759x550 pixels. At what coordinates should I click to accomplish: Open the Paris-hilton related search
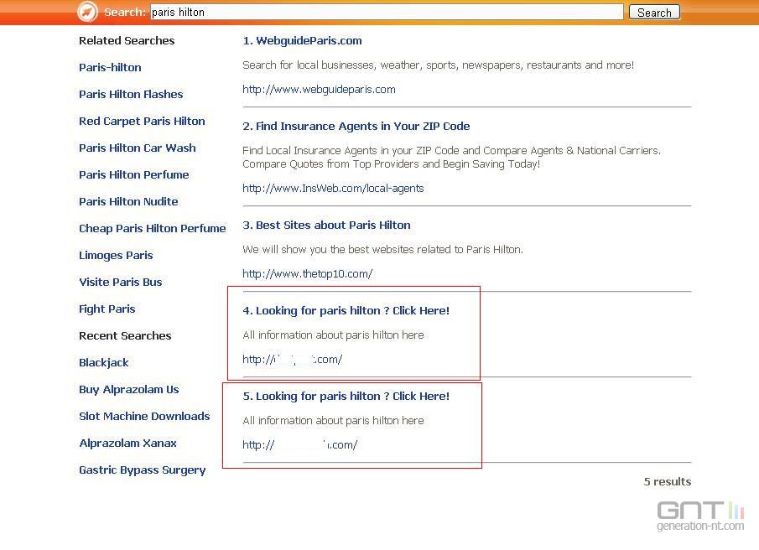click(x=110, y=67)
